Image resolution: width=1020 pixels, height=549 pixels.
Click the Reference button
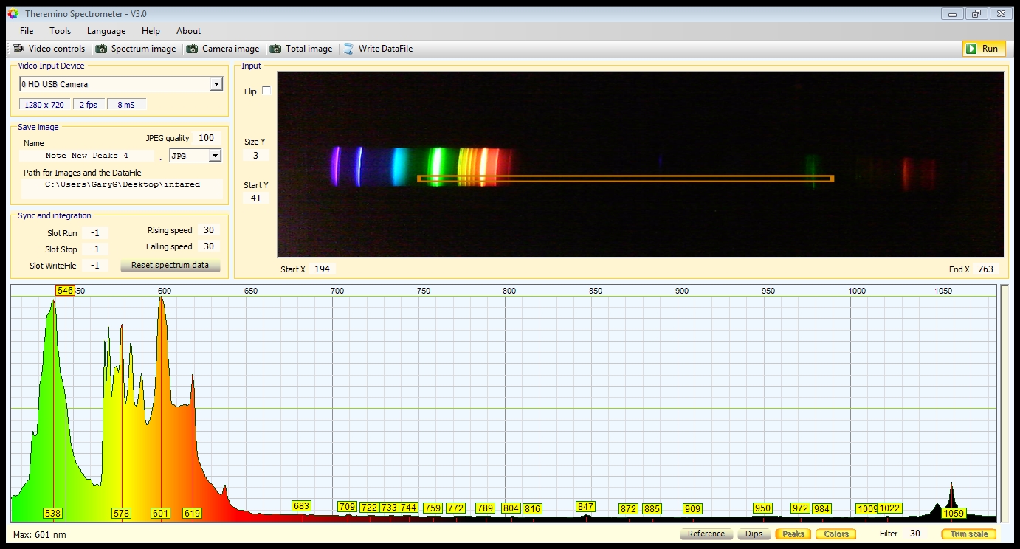tap(706, 534)
